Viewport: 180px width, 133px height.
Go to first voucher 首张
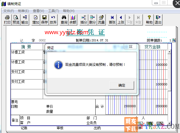[112, 20]
